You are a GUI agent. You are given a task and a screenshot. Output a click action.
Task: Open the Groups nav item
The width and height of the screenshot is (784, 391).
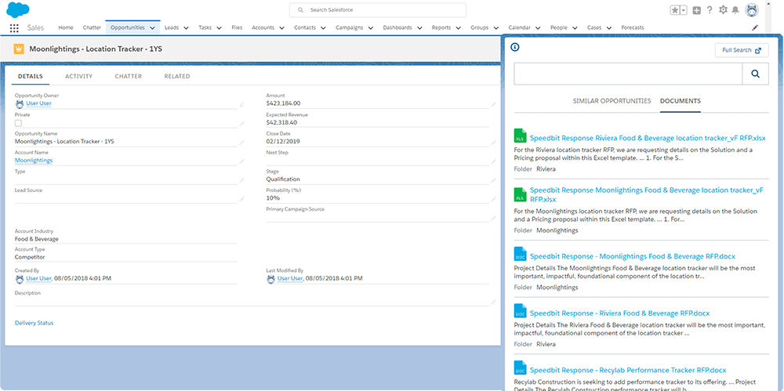coord(479,27)
